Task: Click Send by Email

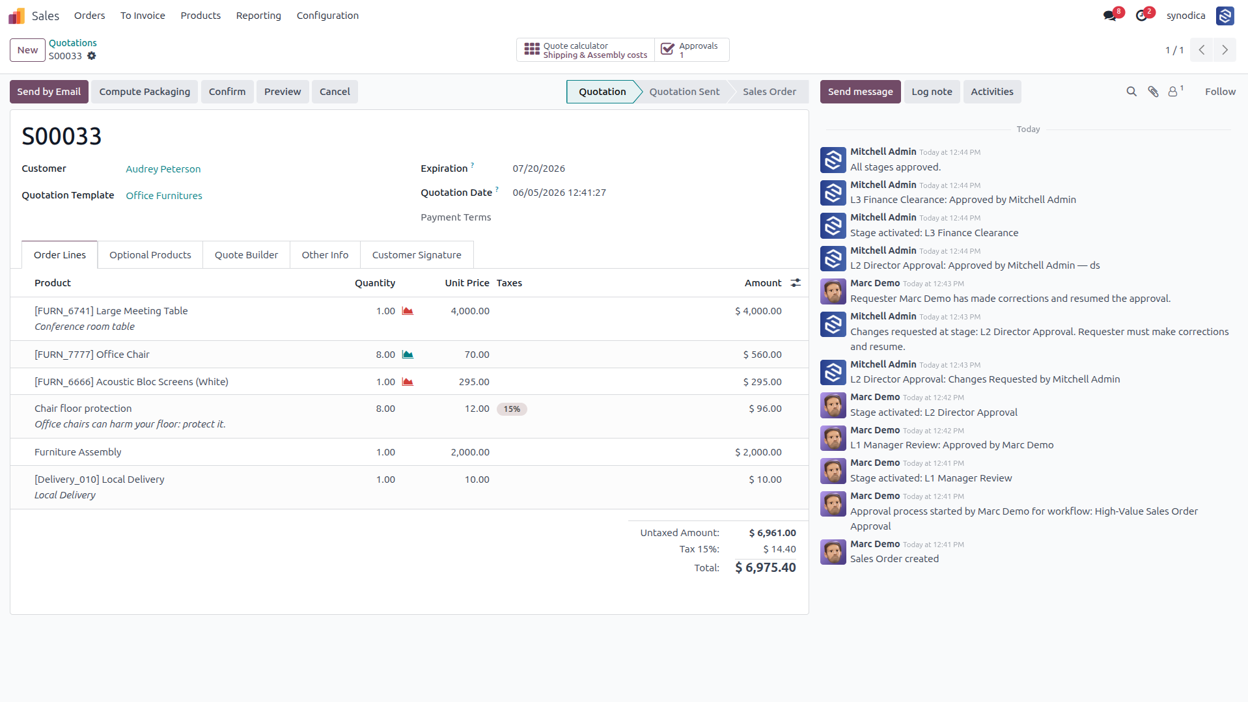Action: (x=49, y=92)
